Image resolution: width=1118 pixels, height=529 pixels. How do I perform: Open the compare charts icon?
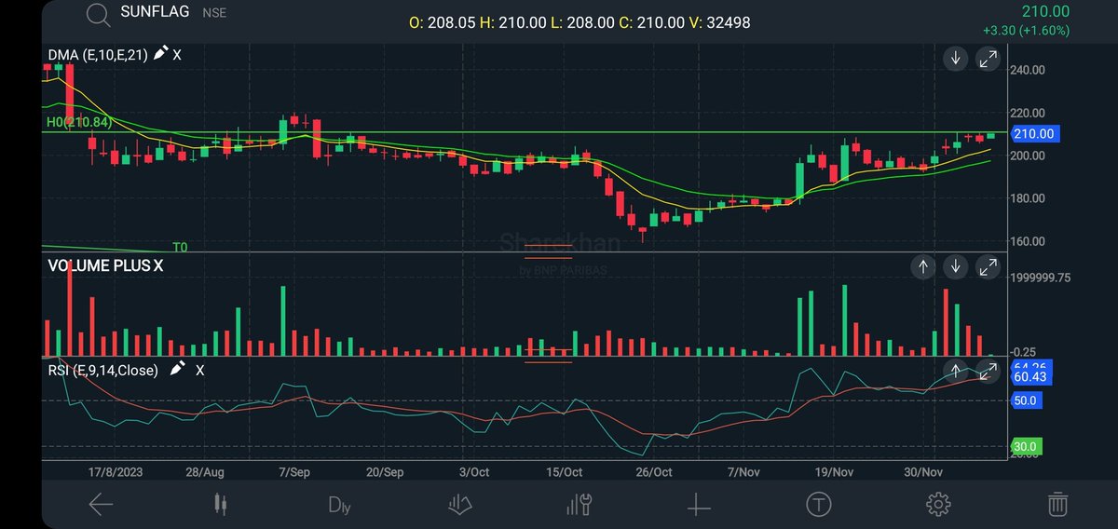[x=459, y=504]
